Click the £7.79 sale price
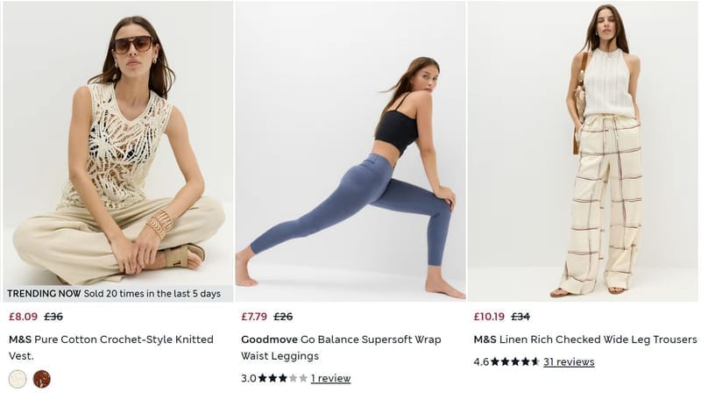 [254, 317]
